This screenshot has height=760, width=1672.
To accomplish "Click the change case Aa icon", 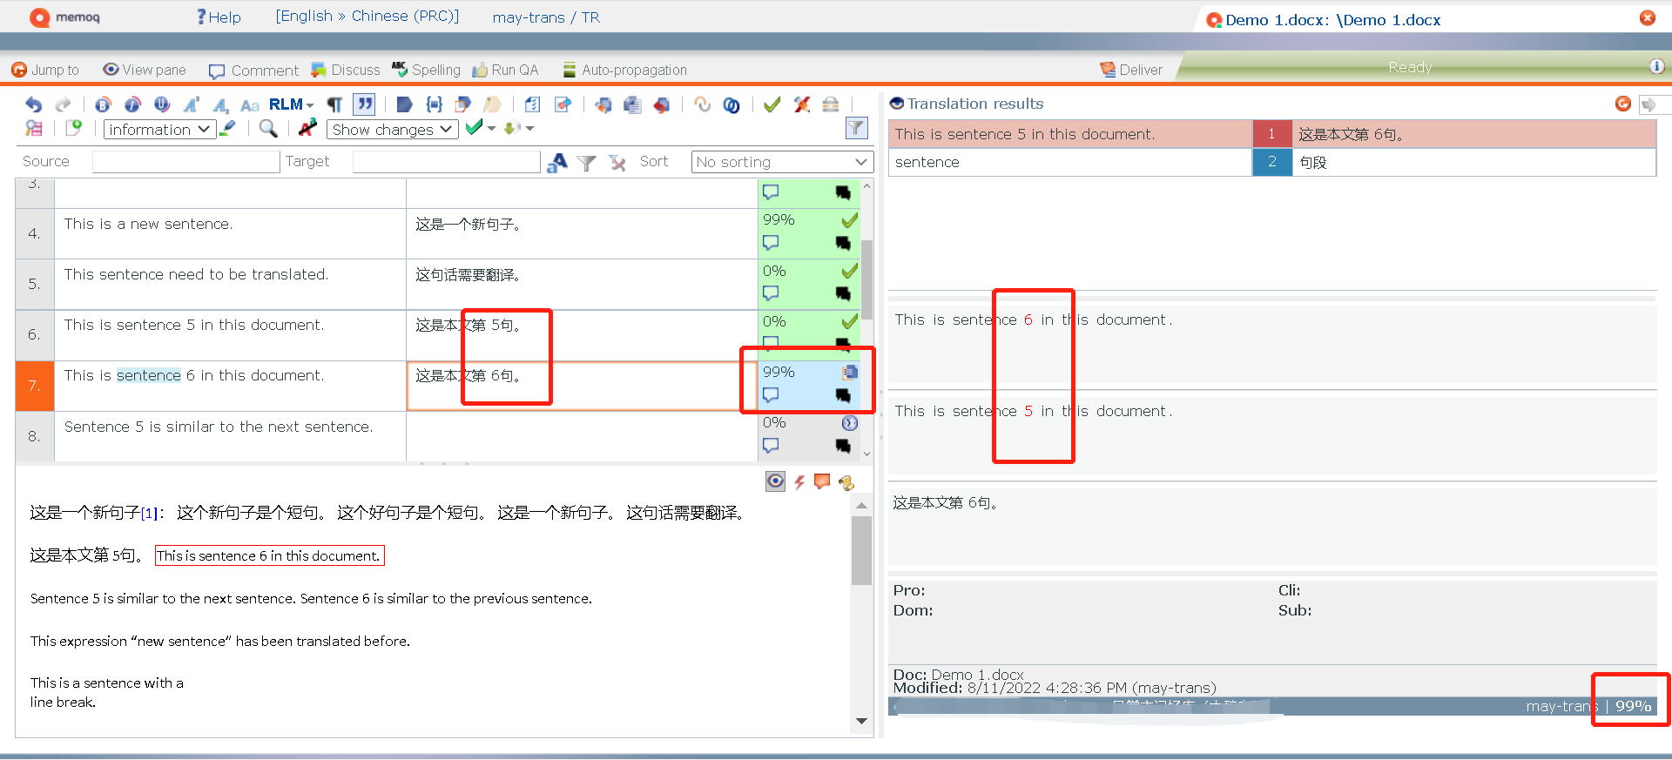I will click(250, 105).
